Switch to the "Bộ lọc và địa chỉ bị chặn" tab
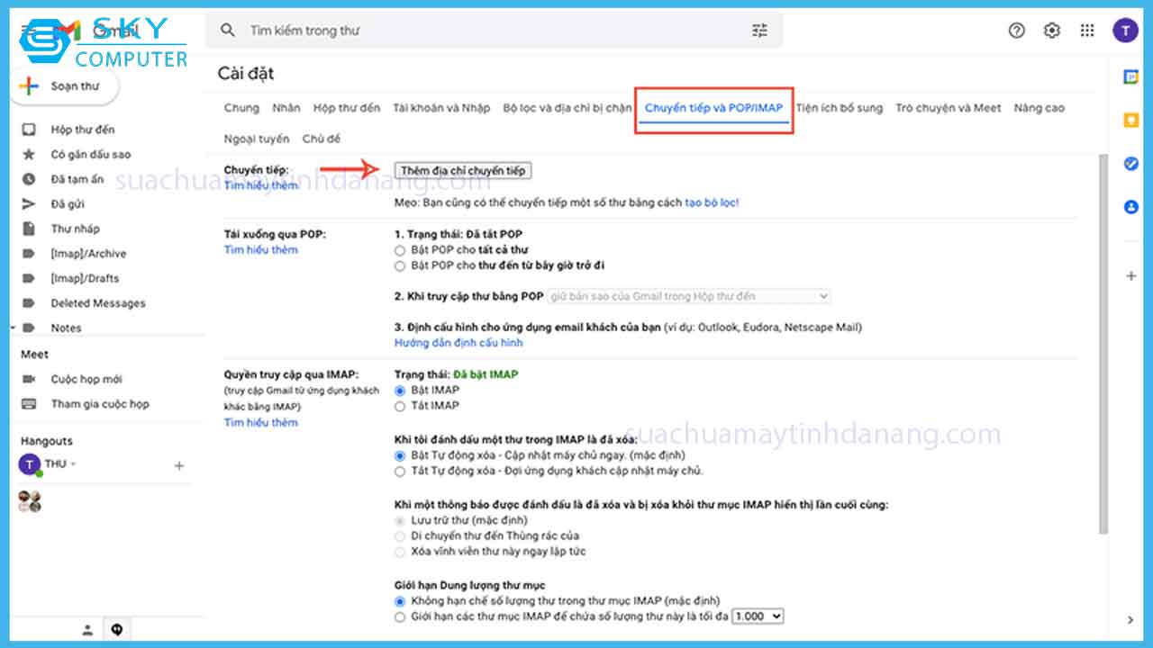This screenshot has height=648, width=1153. click(x=567, y=108)
